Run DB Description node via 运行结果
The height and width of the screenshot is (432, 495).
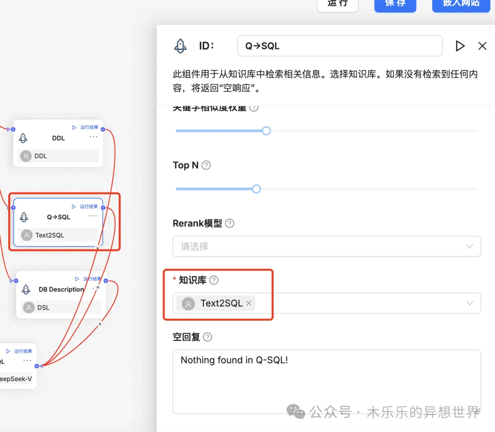(92, 279)
